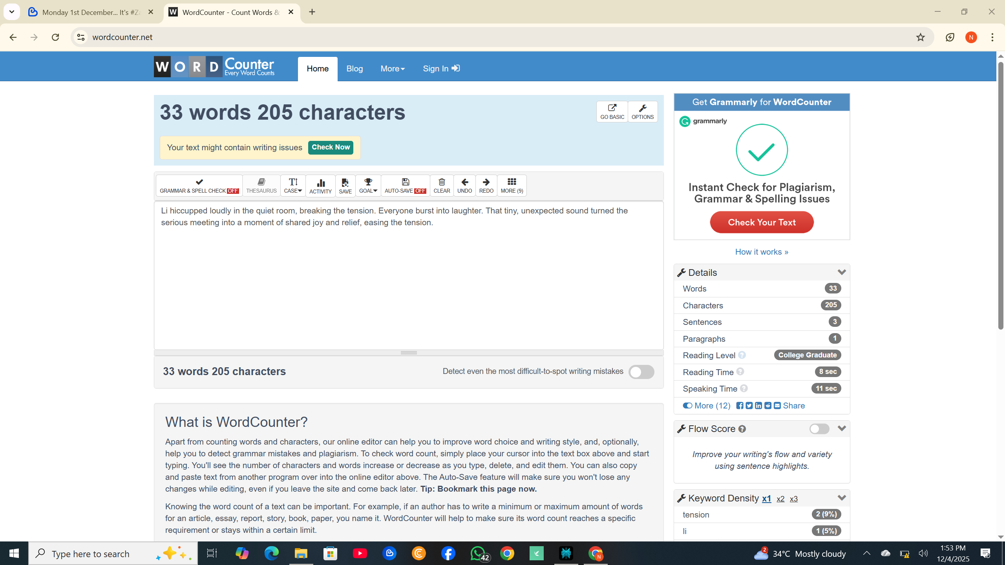The image size is (1005, 565).
Task: Open More (9) grid tools
Action: coord(512,186)
